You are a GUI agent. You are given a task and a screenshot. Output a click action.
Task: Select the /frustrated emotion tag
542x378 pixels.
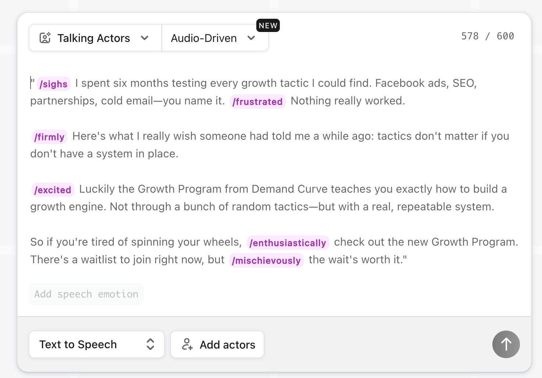257,102
